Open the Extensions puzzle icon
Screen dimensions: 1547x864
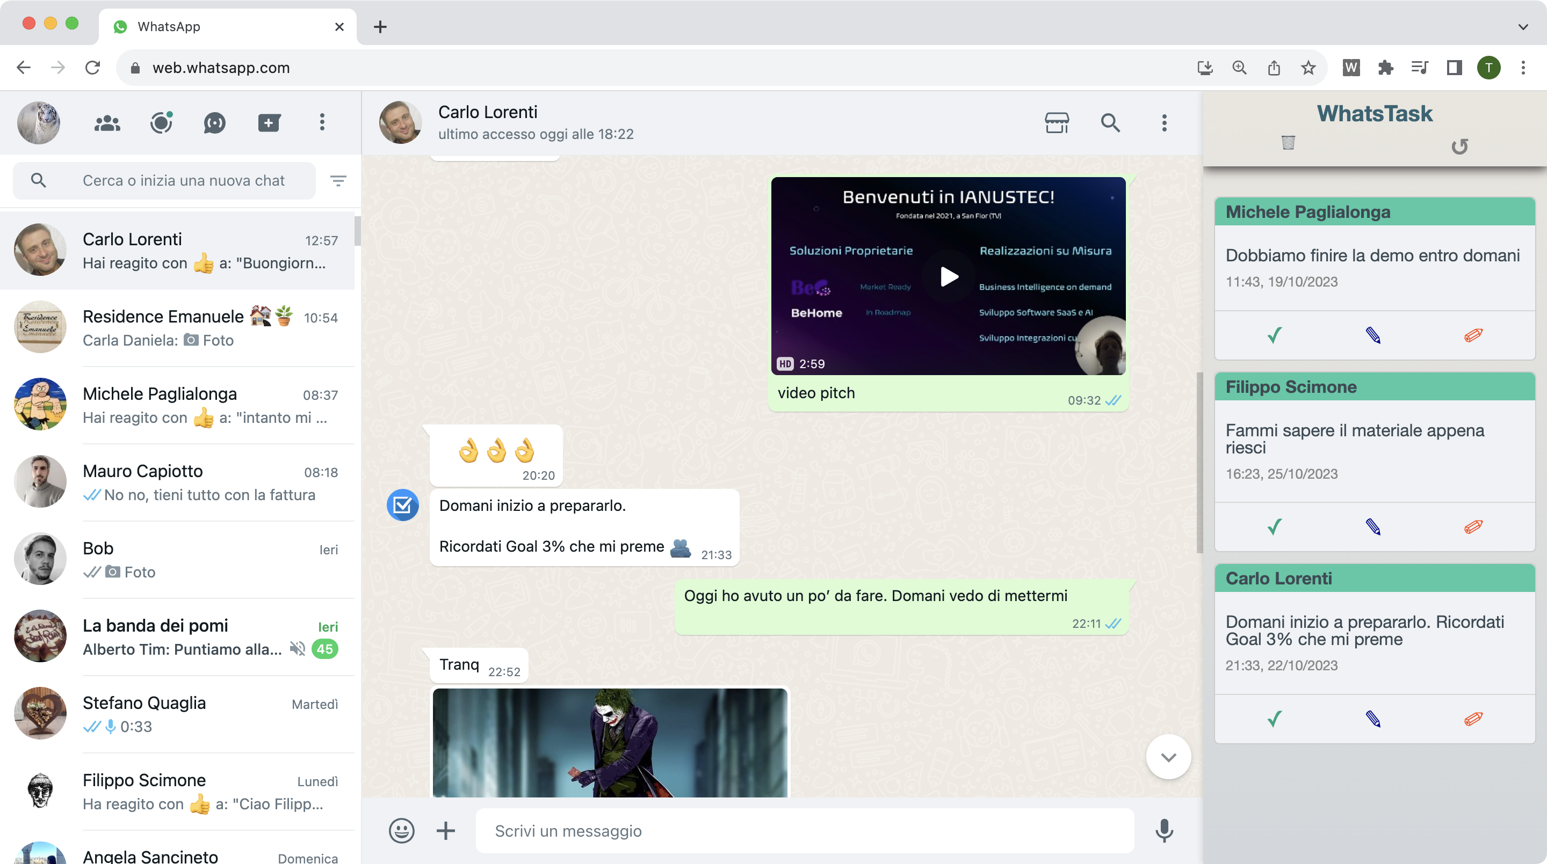1385,67
